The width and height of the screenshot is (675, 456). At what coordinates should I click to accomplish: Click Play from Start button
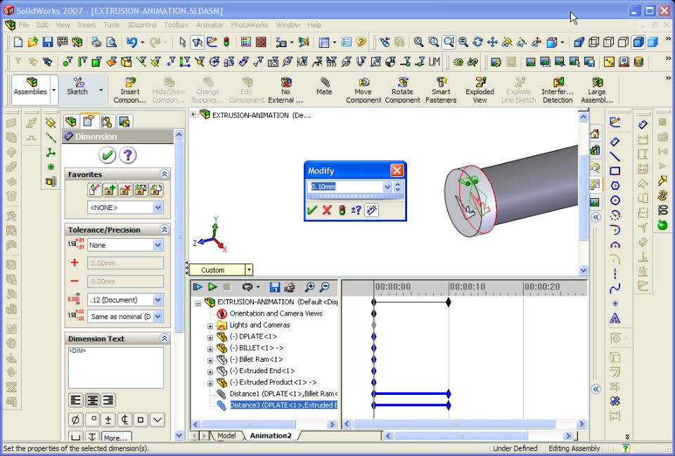click(198, 287)
